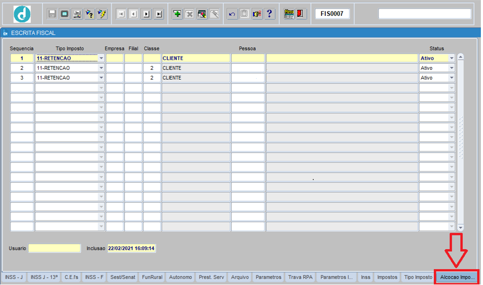Open help with question mark icon
Image resolution: width=483 pixels, height=285 pixels.
tap(269, 14)
